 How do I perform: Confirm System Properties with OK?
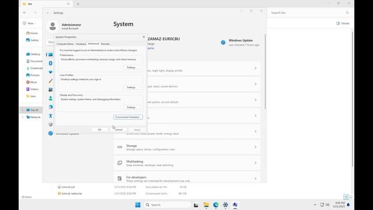click(100, 129)
